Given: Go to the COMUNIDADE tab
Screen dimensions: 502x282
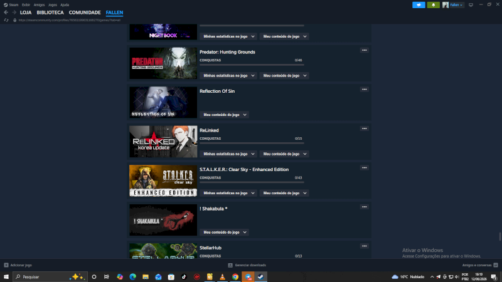Looking at the screenshot, I should pyautogui.click(x=85, y=13).
